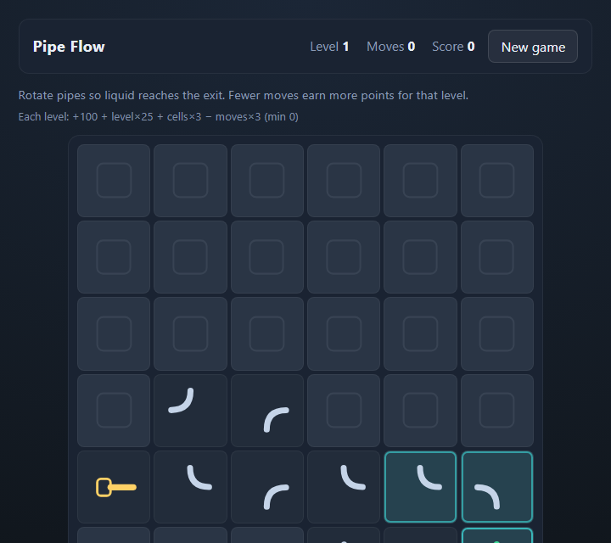Viewport: 611px width, 543px height.
Task: Click empty tile in fourth row, fourth column
Action: pos(344,411)
